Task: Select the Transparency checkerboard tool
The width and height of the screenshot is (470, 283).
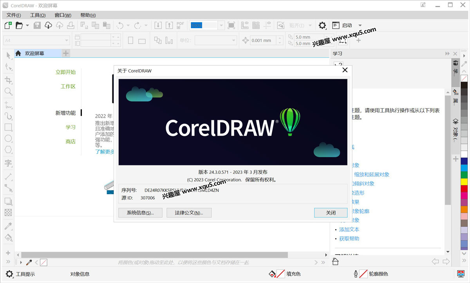Action: (x=8, y=212)
